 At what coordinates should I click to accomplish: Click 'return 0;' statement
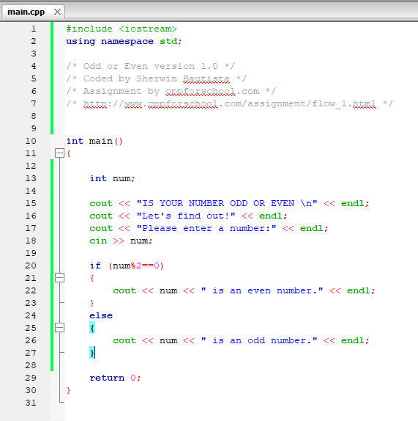click(115, 378)
